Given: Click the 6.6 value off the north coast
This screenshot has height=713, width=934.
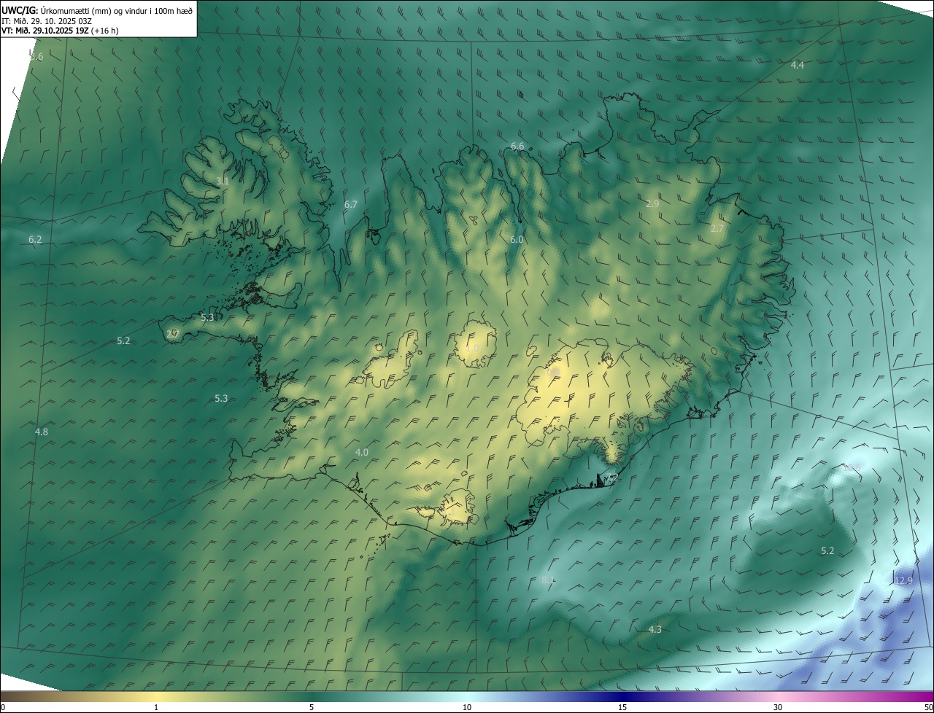Looking at the screenshot, I should click(x=517, y=147).
